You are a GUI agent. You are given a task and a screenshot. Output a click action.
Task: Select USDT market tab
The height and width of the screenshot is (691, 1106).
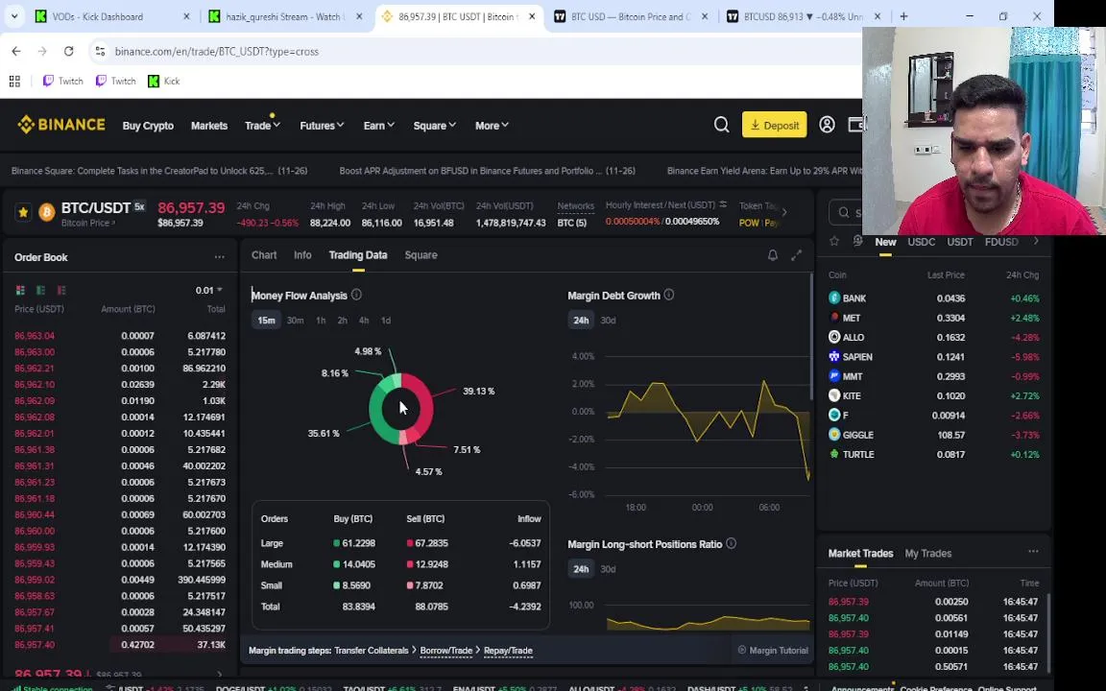(x=960, y=242)
